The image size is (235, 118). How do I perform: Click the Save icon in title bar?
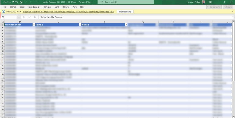tap(21, 2)
